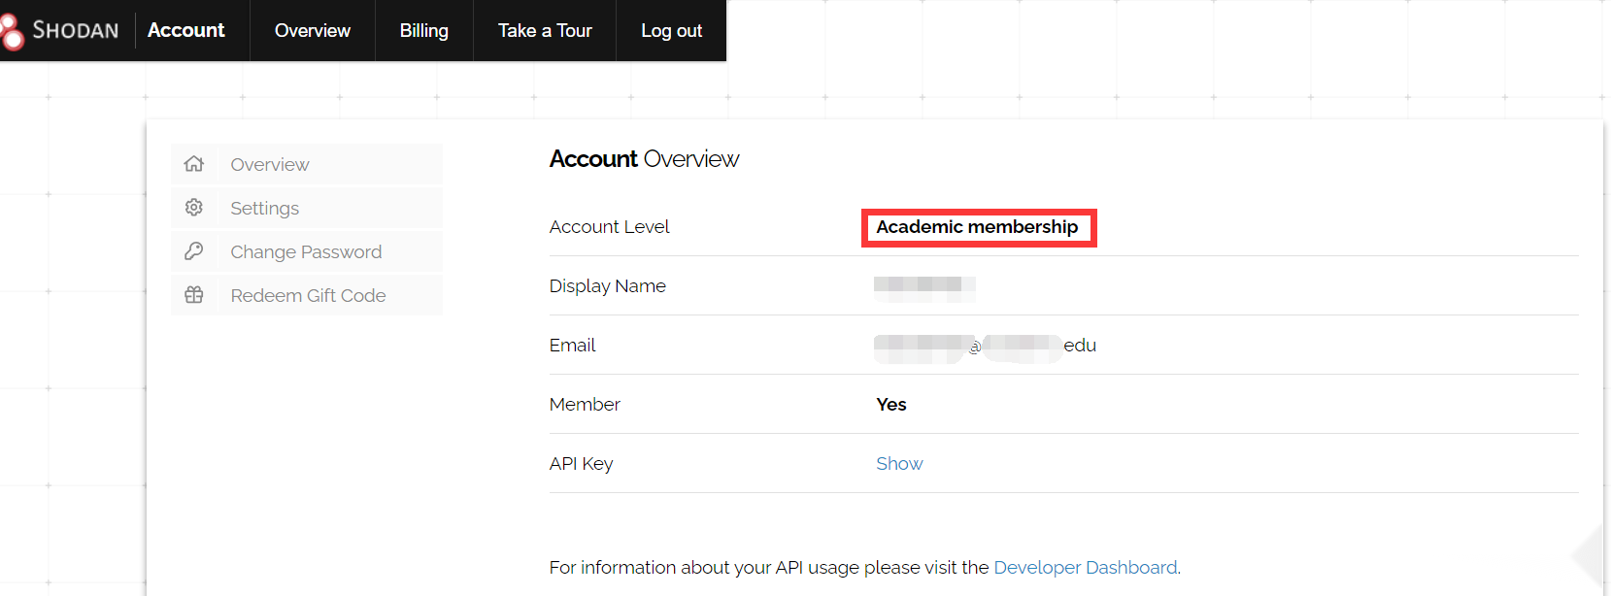Click the Shodan logo icon
This screenshot has width=1611, height=596.
tap(11, 30)
